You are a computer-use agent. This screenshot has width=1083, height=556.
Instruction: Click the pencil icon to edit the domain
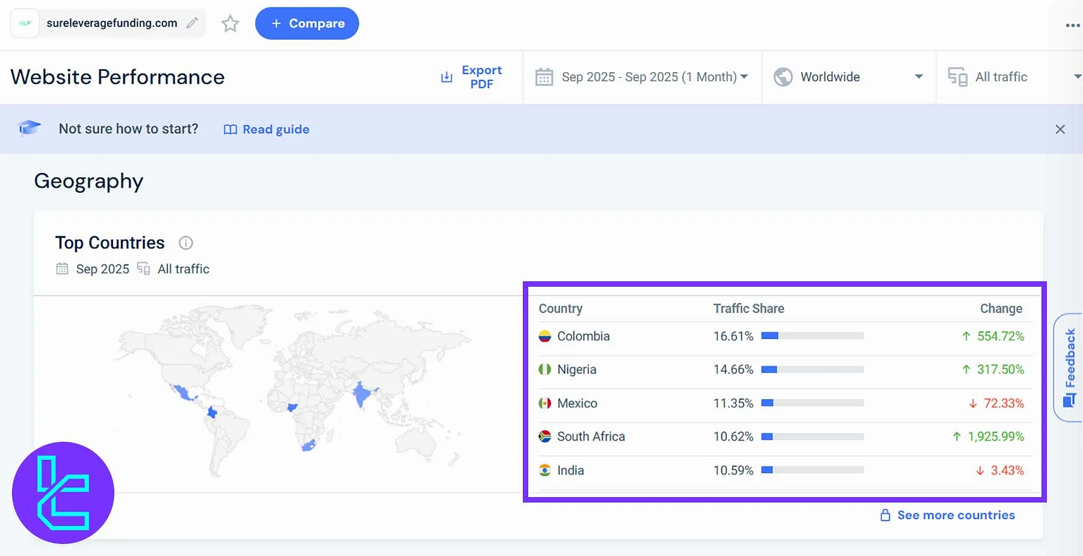(192, 23)
